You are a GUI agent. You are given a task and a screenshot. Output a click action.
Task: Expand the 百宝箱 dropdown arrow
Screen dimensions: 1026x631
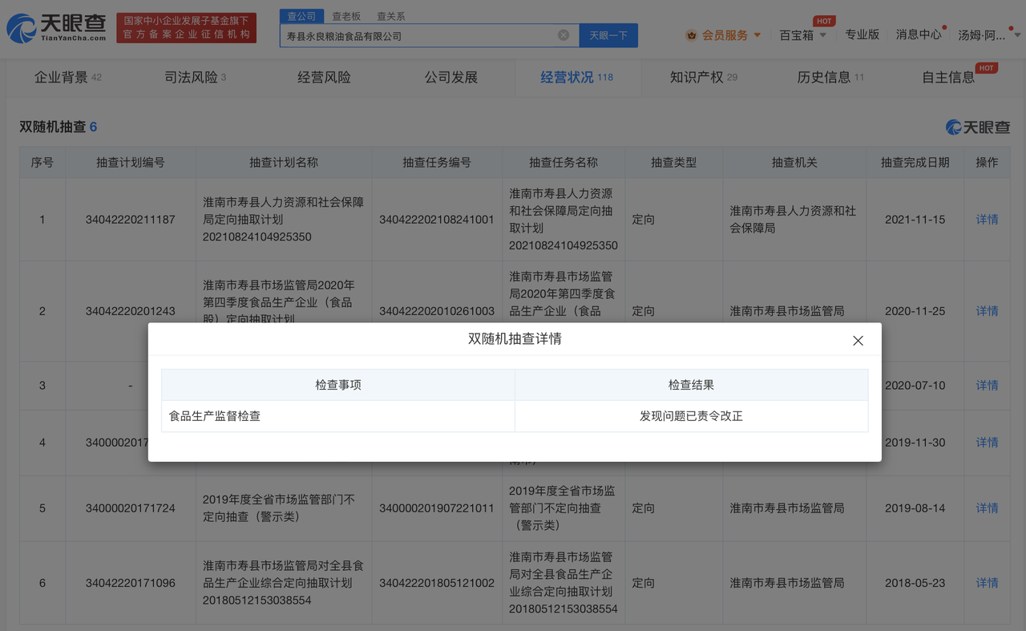pos(823,35)
